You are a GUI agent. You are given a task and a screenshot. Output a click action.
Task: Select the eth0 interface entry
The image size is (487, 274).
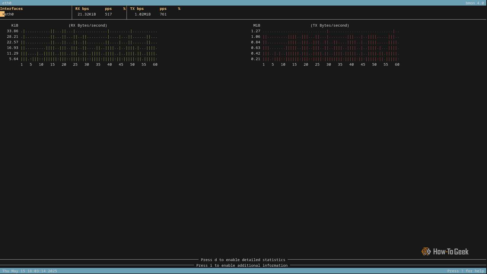coord(9,14)
